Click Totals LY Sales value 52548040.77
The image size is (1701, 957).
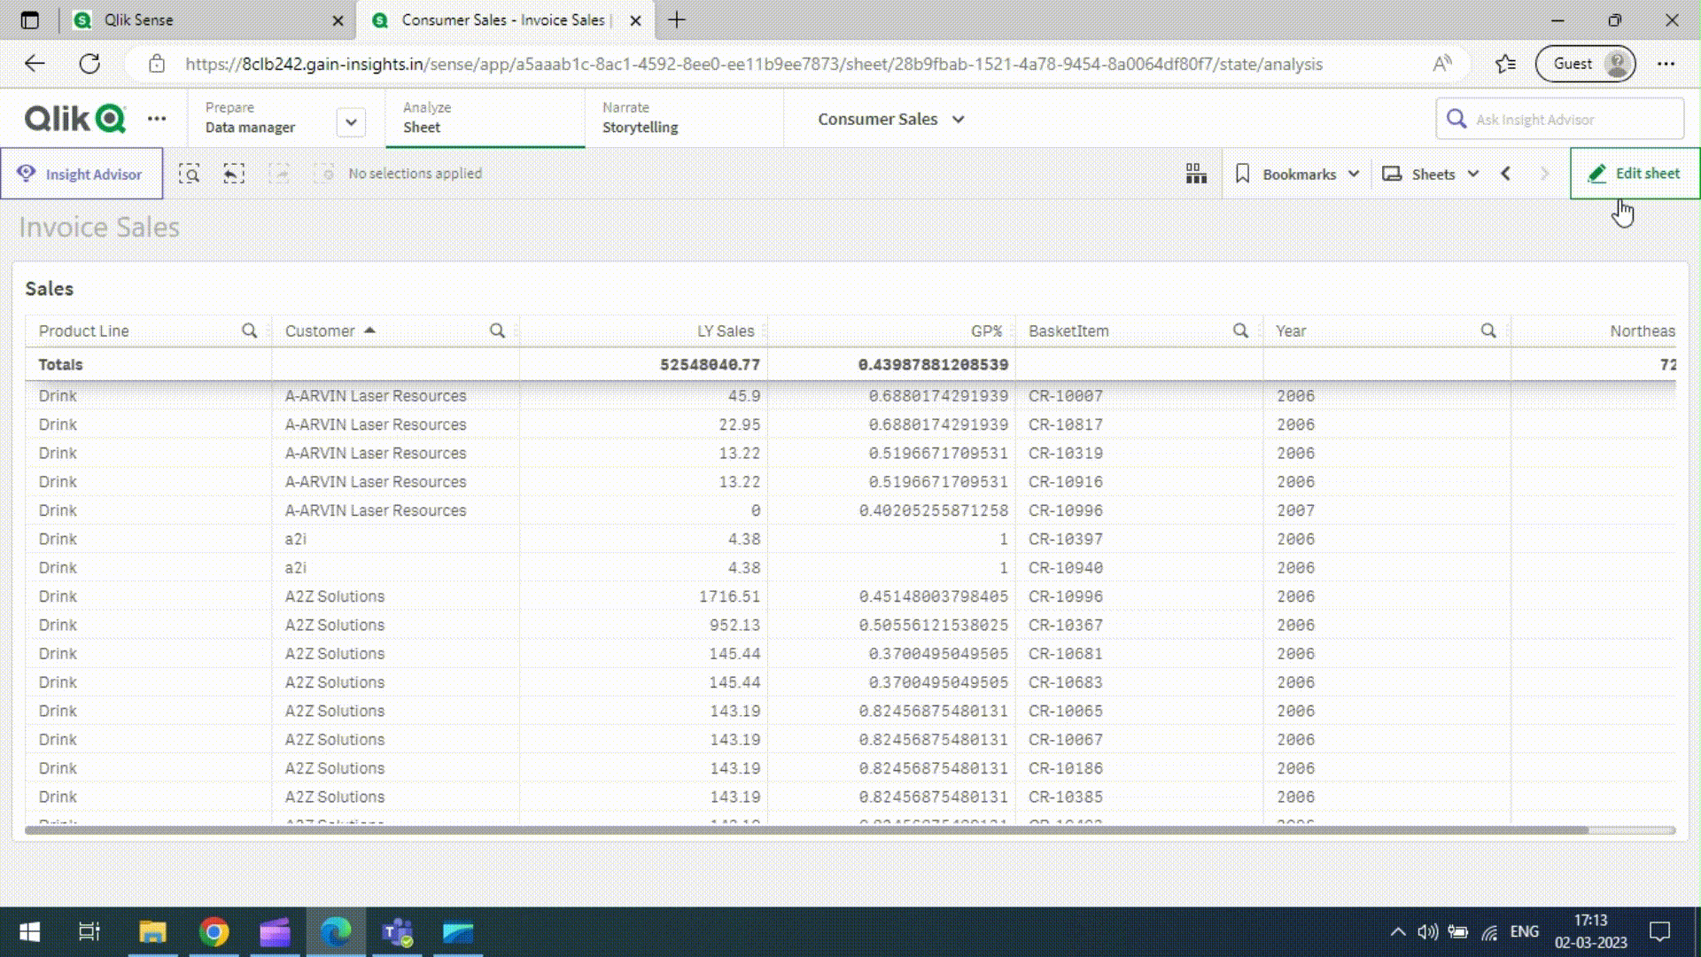(710, 364)
